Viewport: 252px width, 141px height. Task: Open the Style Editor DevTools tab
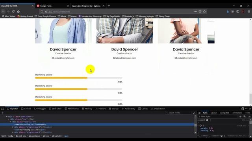[x=55, y=109]
